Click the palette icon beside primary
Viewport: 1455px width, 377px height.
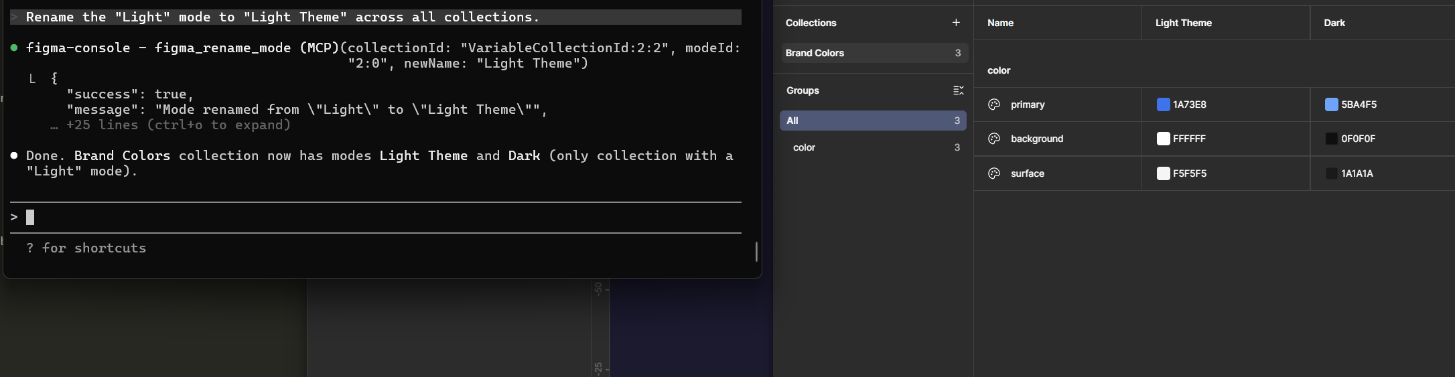click(994, 104)
